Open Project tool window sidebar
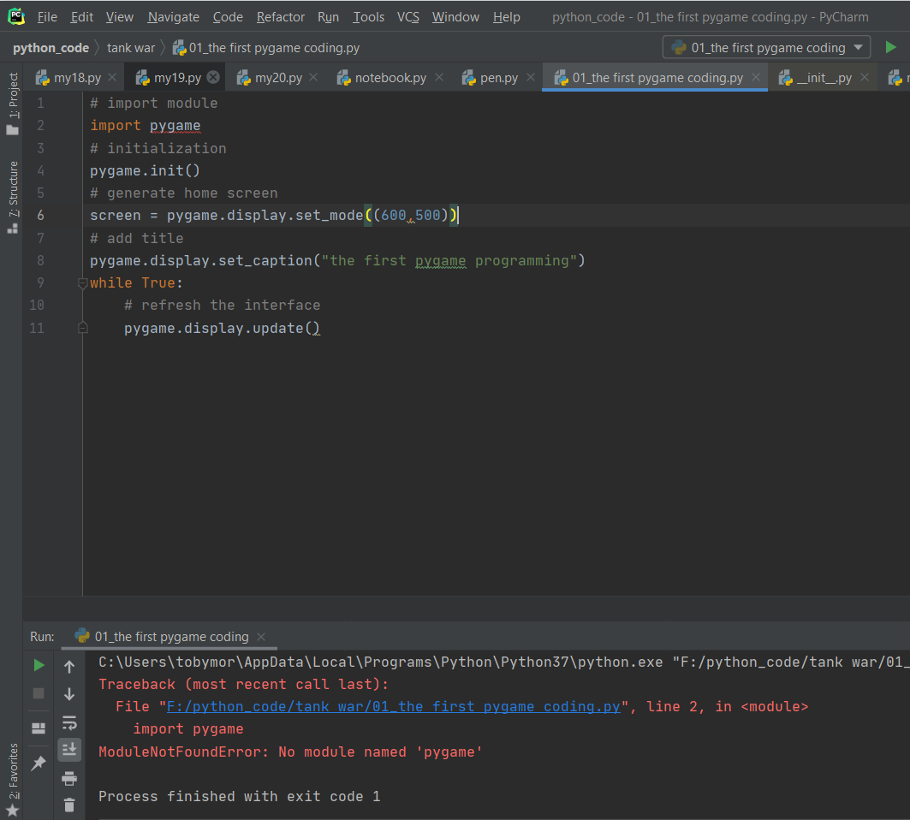Screen dimensions: 910x820 click(x=12, y=103)
